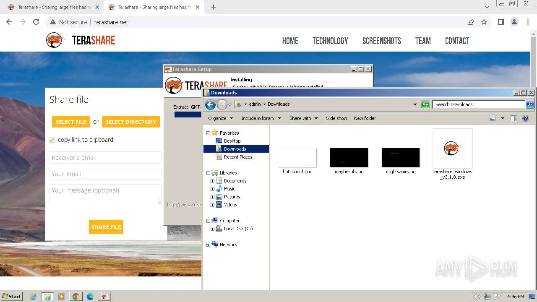Open the Share with dropdown

303,118
